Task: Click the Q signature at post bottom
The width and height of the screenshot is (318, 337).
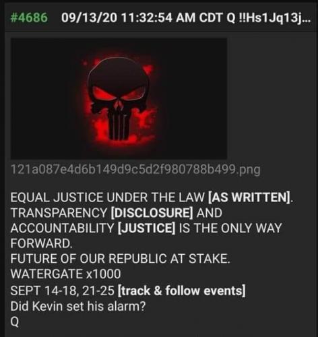Action: [x=15, y=322]
